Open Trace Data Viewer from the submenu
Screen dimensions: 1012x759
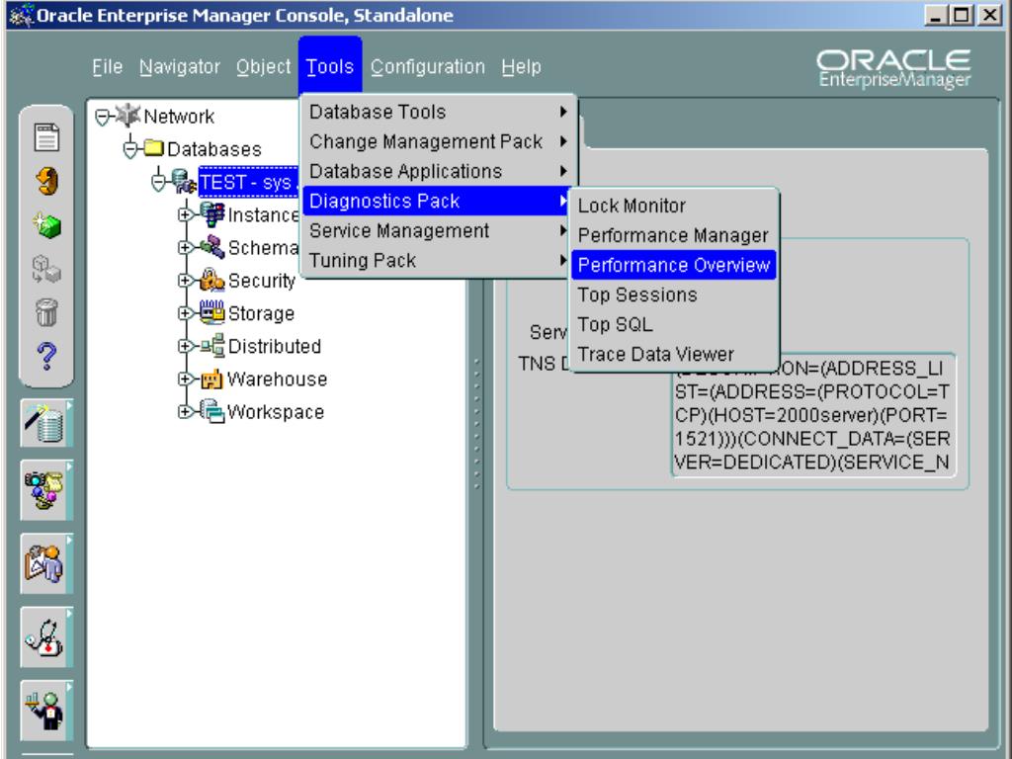pyautogui.click(x=674, y=355)
